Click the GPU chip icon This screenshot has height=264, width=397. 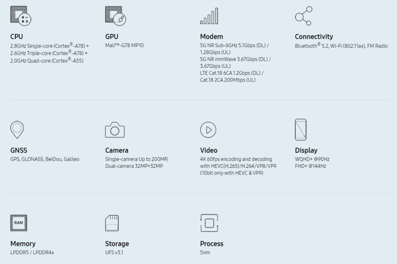115,16
